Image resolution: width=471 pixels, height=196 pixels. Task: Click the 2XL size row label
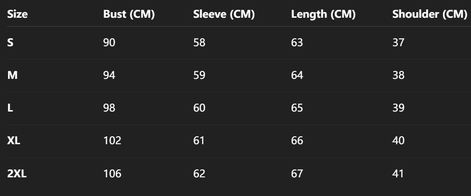pos(17,174)
